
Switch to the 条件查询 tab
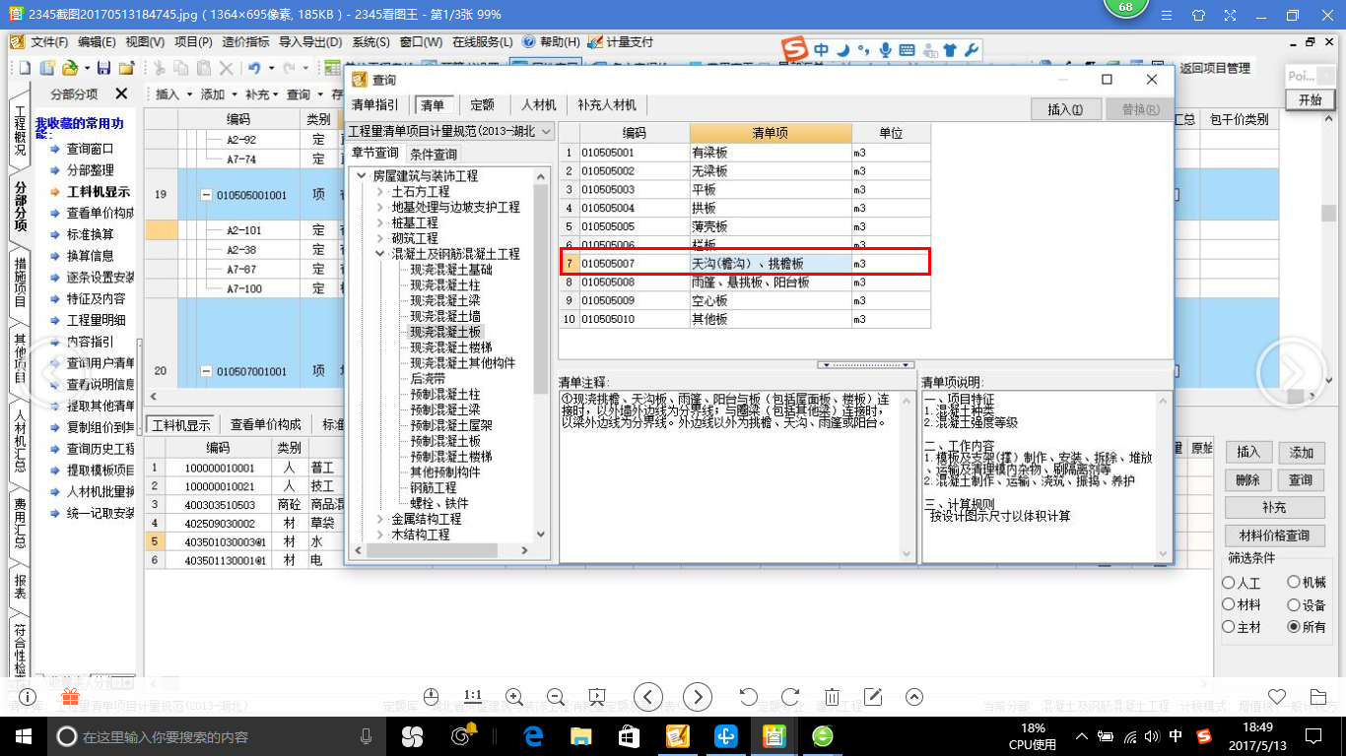434,155
